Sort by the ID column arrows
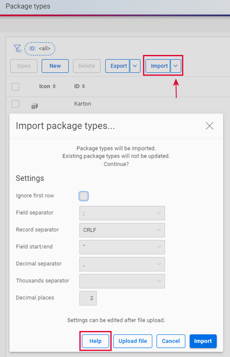The image size is (230, 357). 83,86
